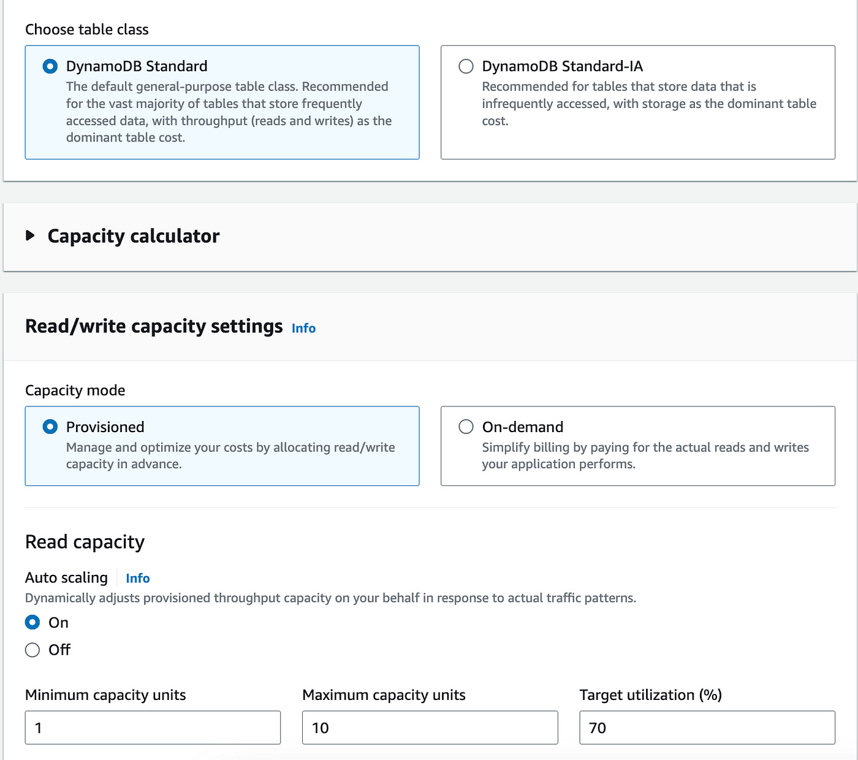Click the 'Choose table class' label

point(86,29)
